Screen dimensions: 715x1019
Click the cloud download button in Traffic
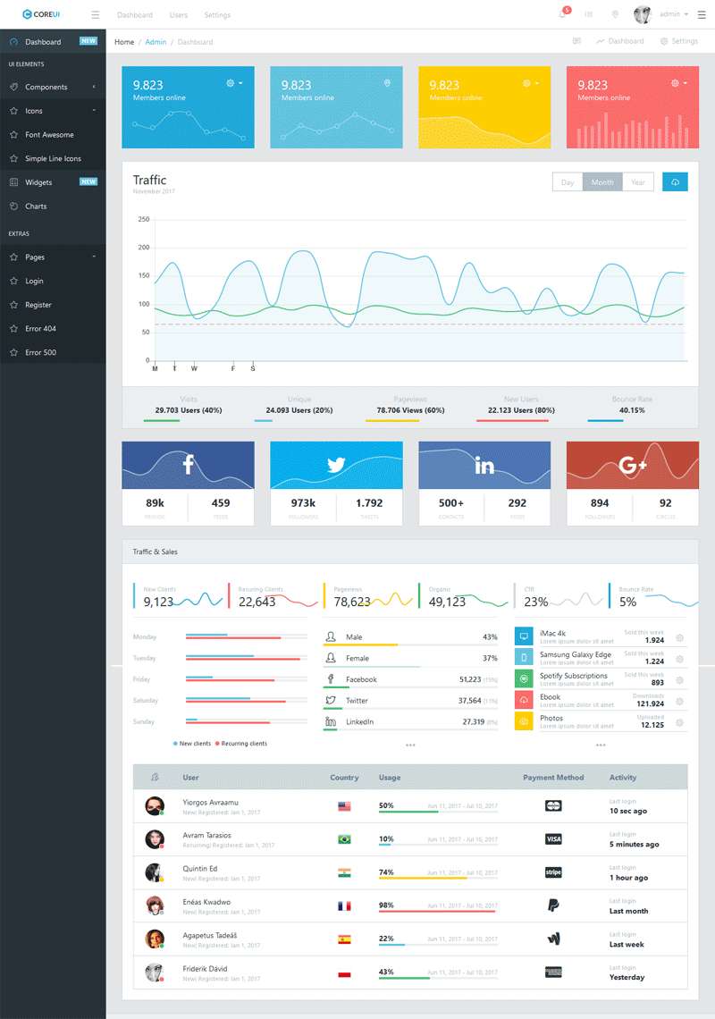coord(675,181)
